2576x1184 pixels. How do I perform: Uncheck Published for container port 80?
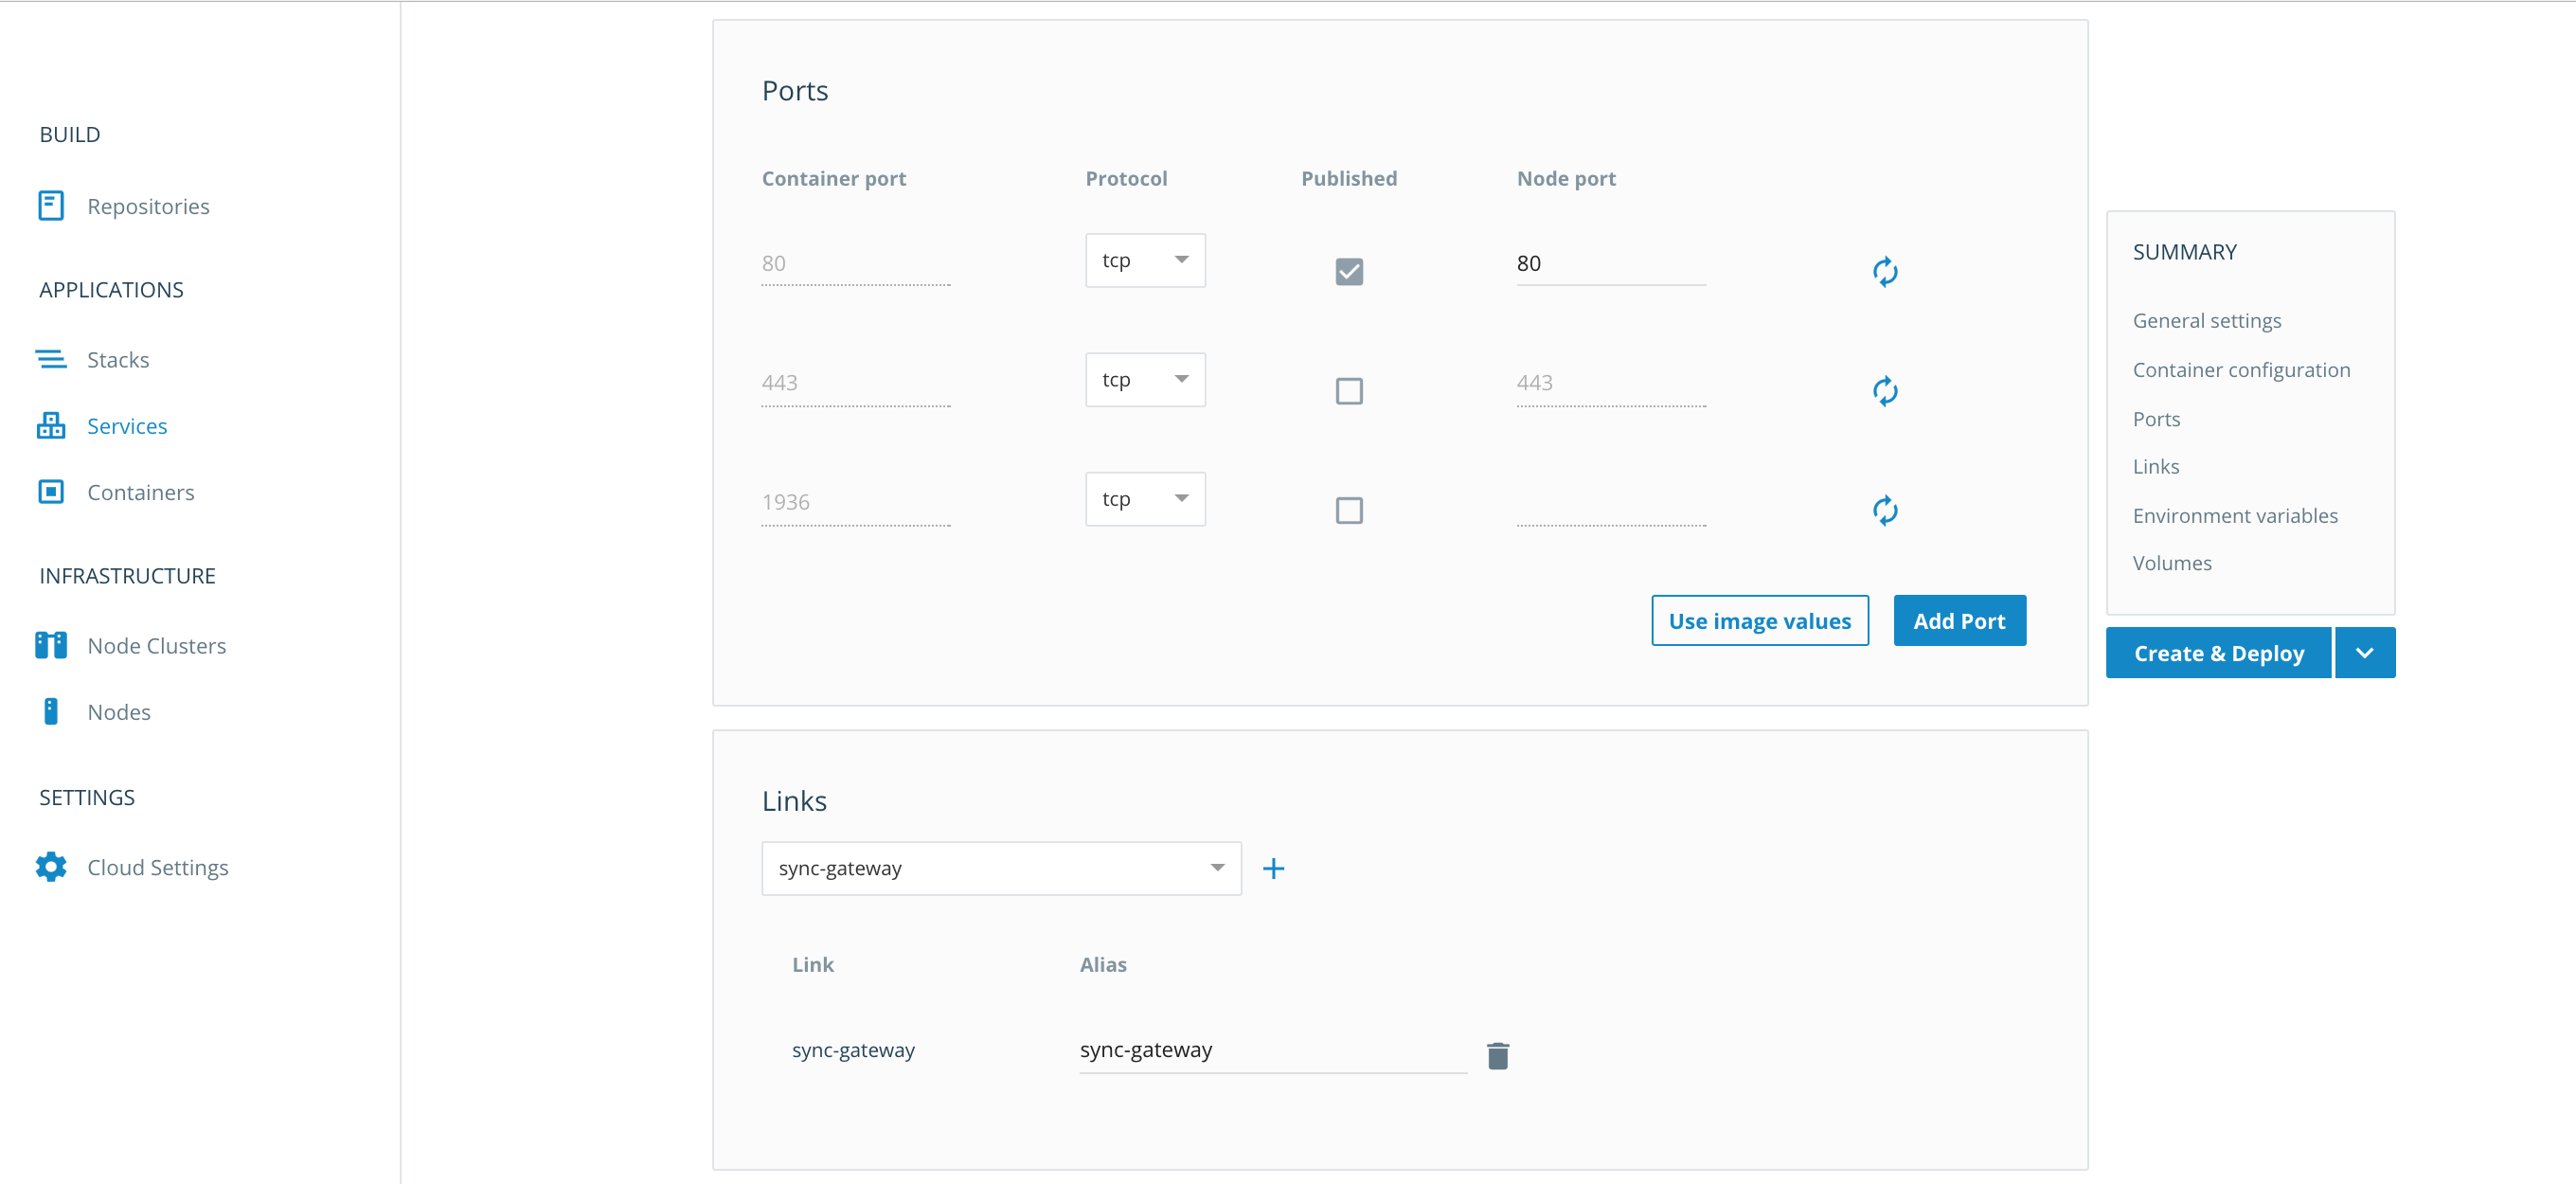(x=1349, y=271)
